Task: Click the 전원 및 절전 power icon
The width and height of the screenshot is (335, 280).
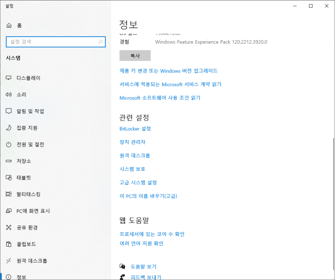Action: pyautogui.click(x=8, y=144)
